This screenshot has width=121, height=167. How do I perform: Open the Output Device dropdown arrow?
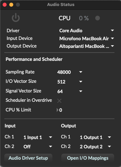[x=112, y=46]
